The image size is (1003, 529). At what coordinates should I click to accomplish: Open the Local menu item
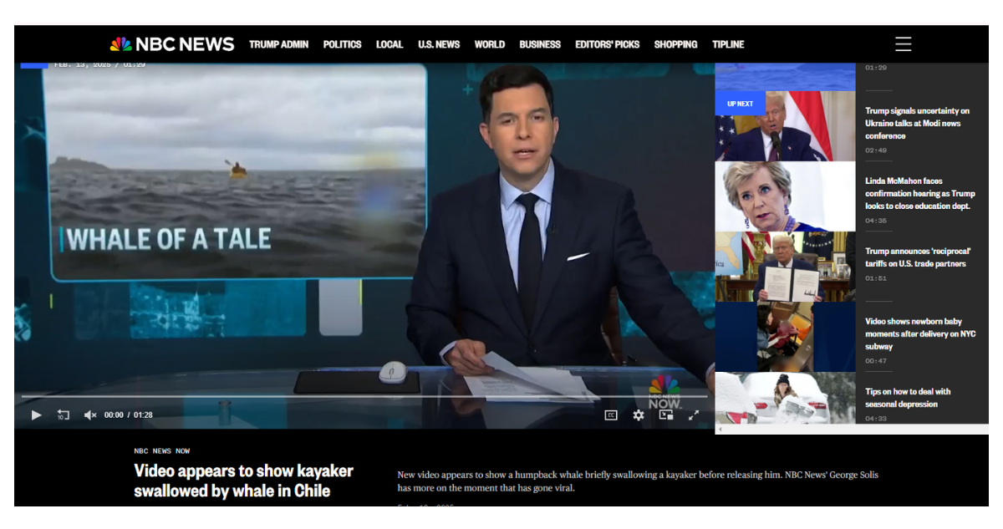coord(389,44)
